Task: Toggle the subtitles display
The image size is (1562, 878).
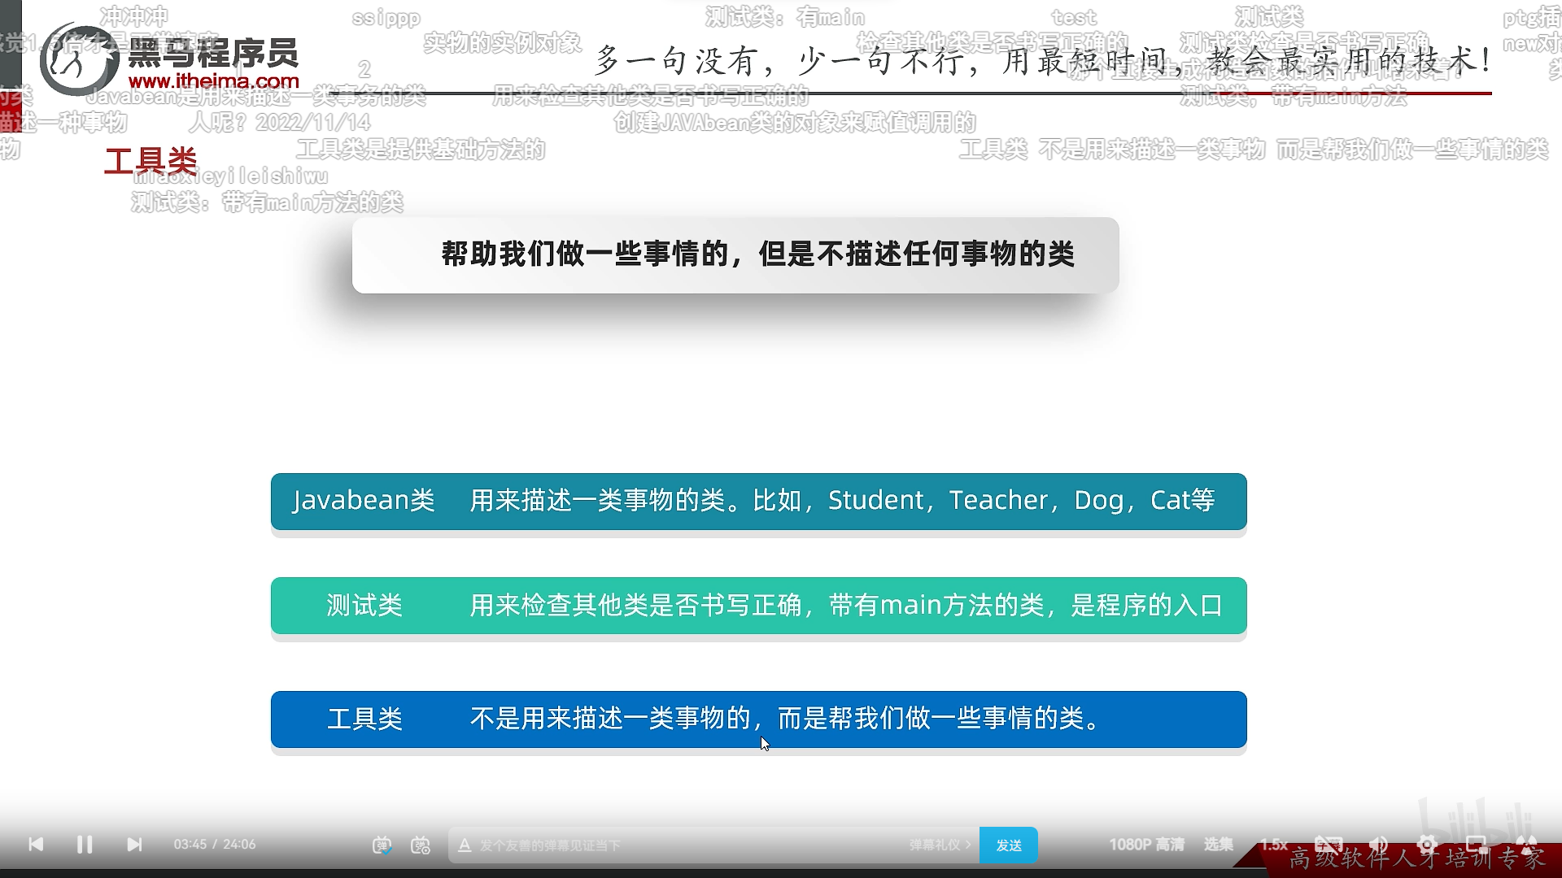Action: tap(1329, 844)
